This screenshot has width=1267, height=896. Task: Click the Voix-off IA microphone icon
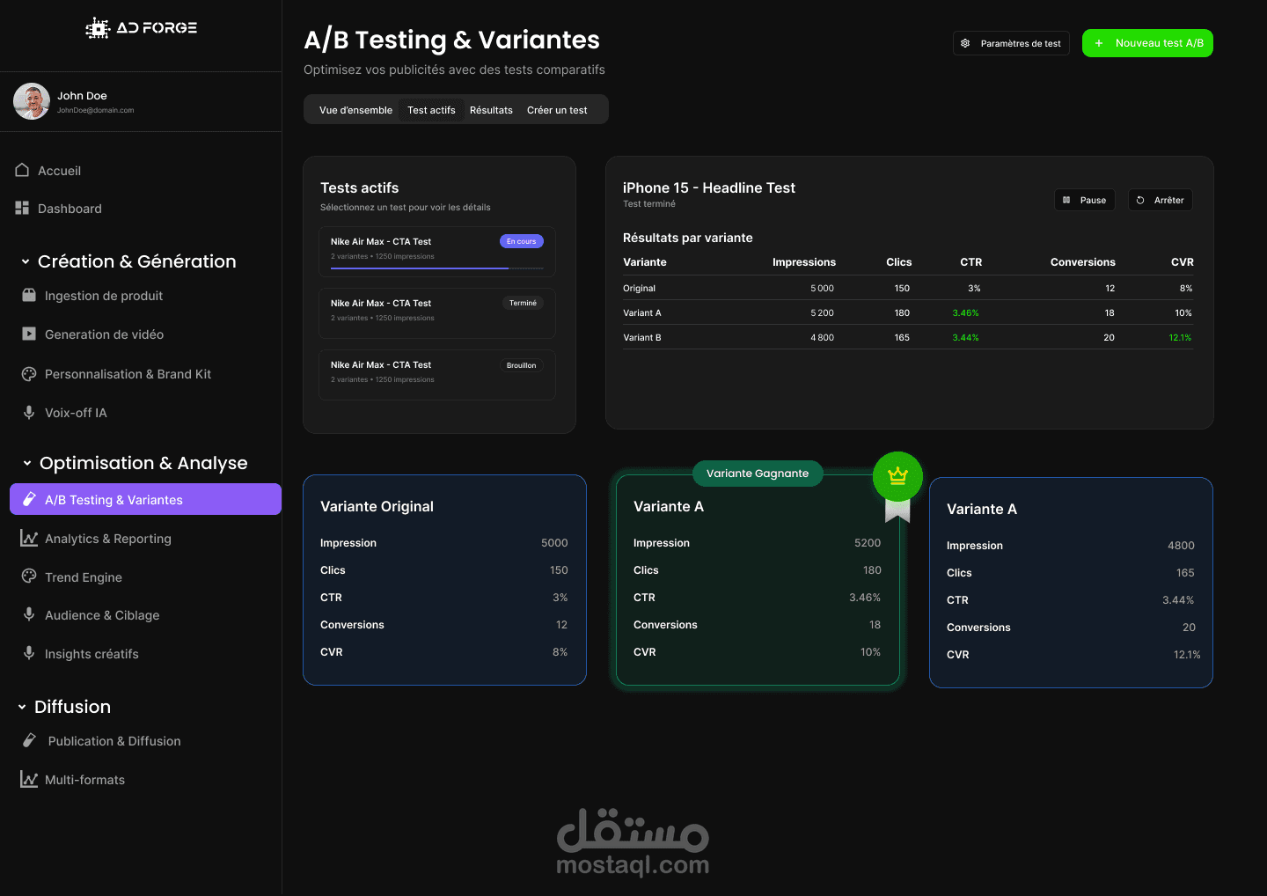29,412
